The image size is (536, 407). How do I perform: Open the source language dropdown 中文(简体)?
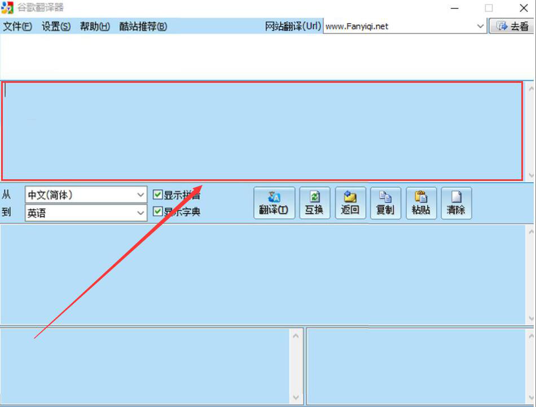[86, 194]
